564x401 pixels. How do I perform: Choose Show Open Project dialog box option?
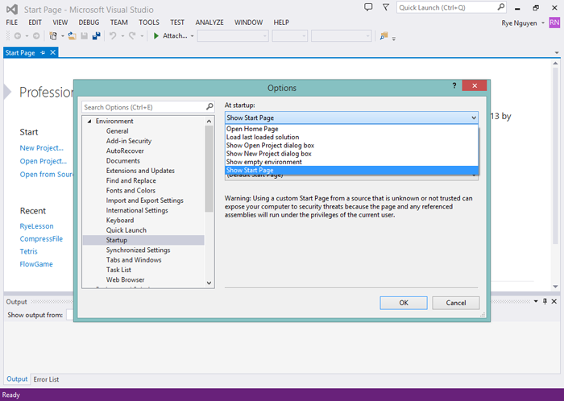click(351, 145)
